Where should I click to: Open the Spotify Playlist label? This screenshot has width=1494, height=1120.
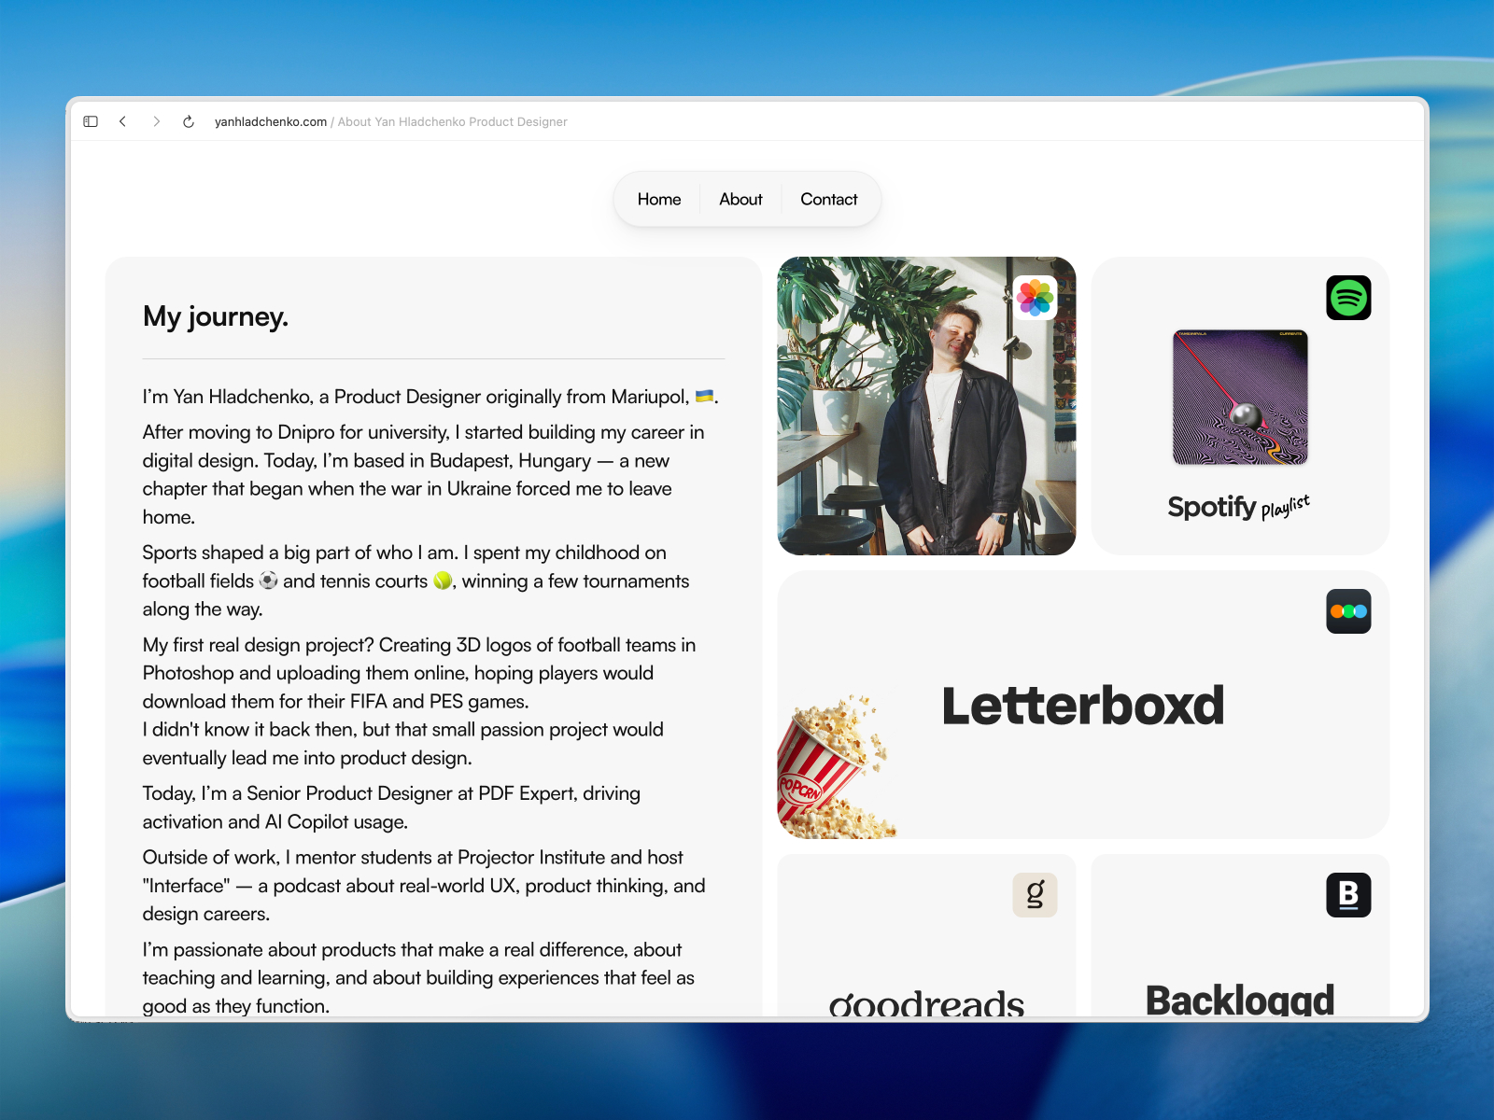[x=1239, y=507]
